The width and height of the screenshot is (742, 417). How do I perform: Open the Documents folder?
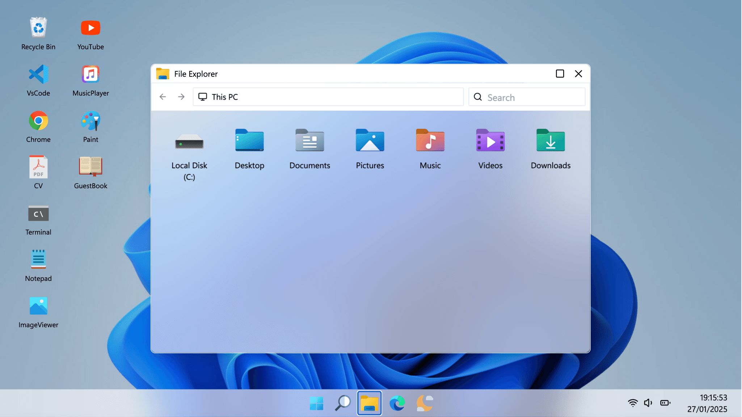tap(309, 148)
